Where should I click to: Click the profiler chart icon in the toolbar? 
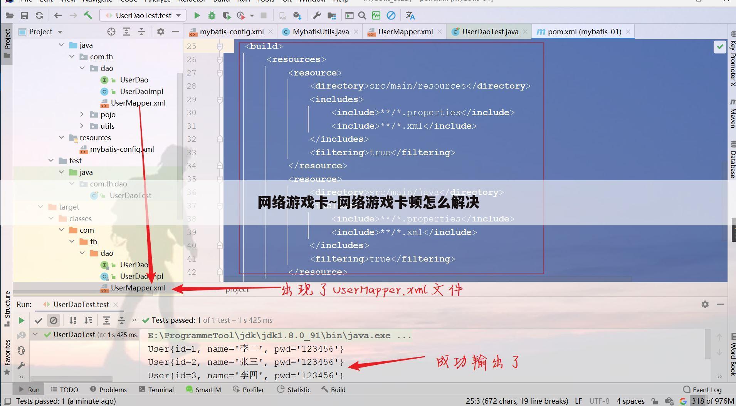[x=376, y=15]
